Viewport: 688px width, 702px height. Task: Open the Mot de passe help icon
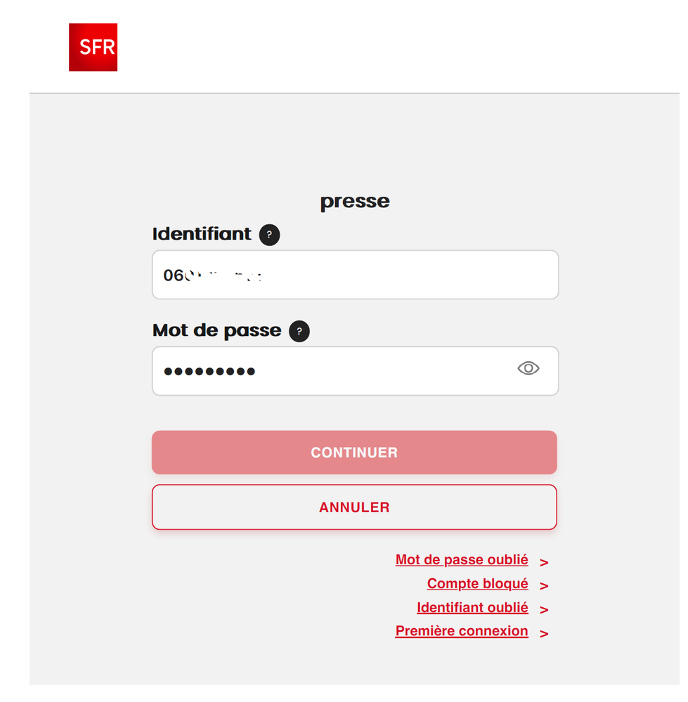coord(299,331)
